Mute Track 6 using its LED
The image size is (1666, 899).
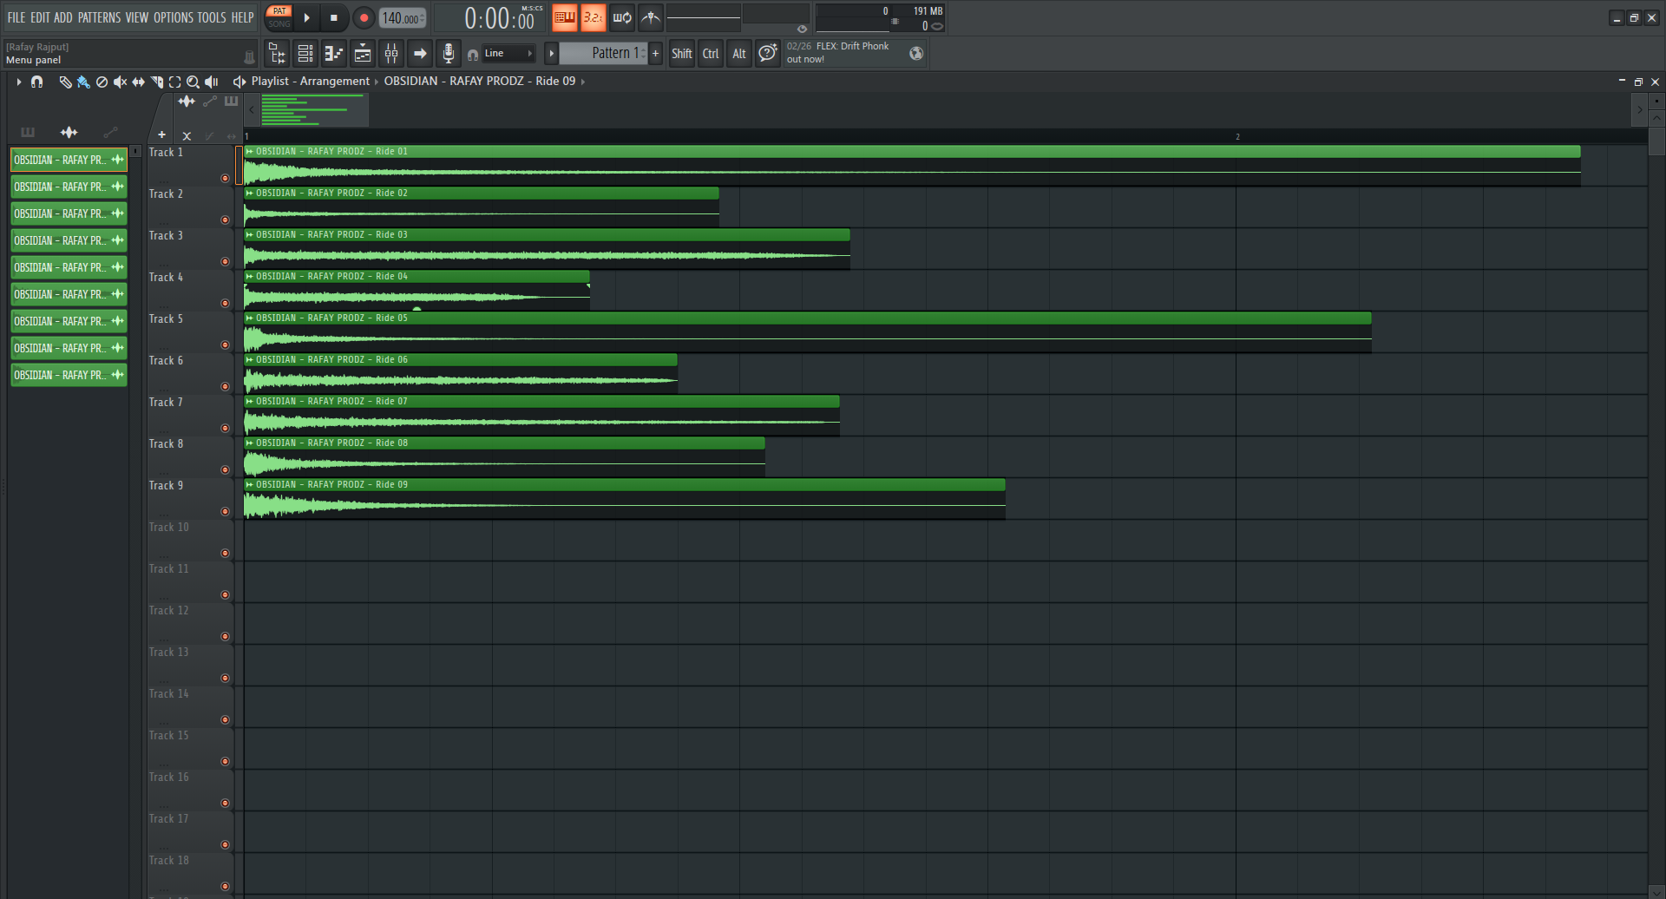(225, 386)
